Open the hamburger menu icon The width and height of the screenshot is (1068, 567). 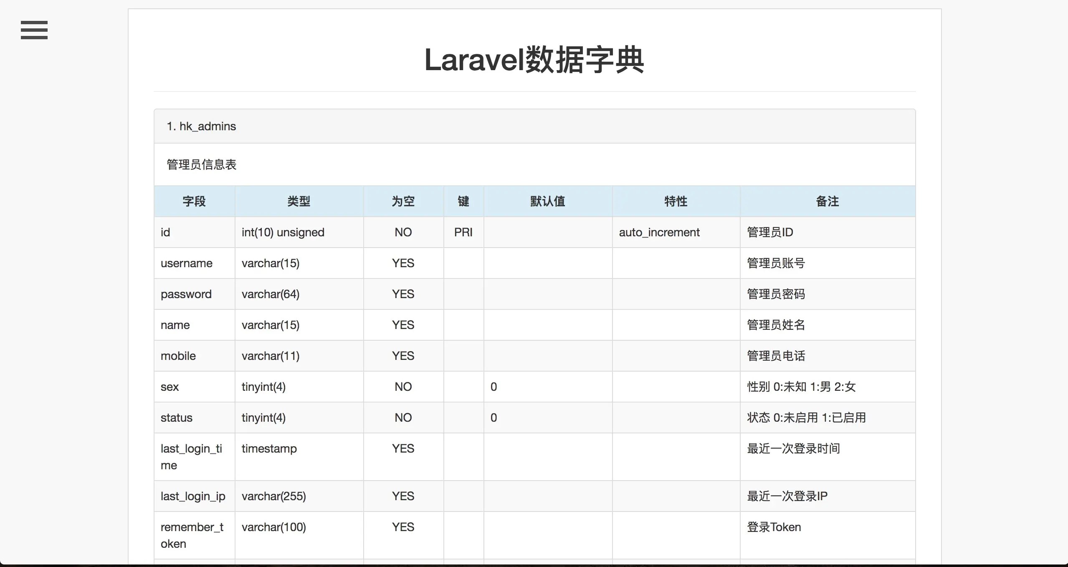34,30
